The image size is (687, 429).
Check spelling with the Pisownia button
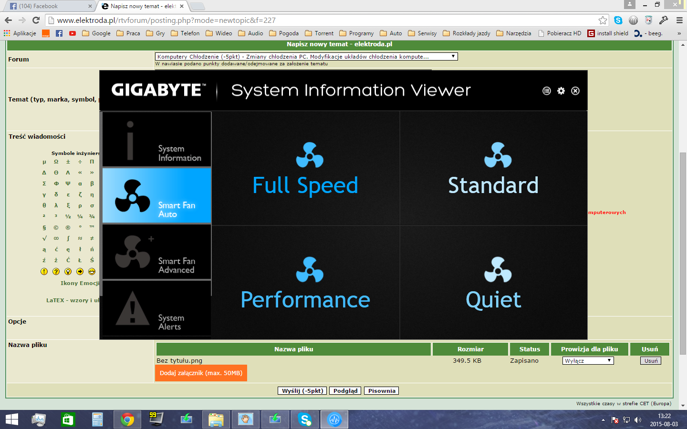click(382, 391)
